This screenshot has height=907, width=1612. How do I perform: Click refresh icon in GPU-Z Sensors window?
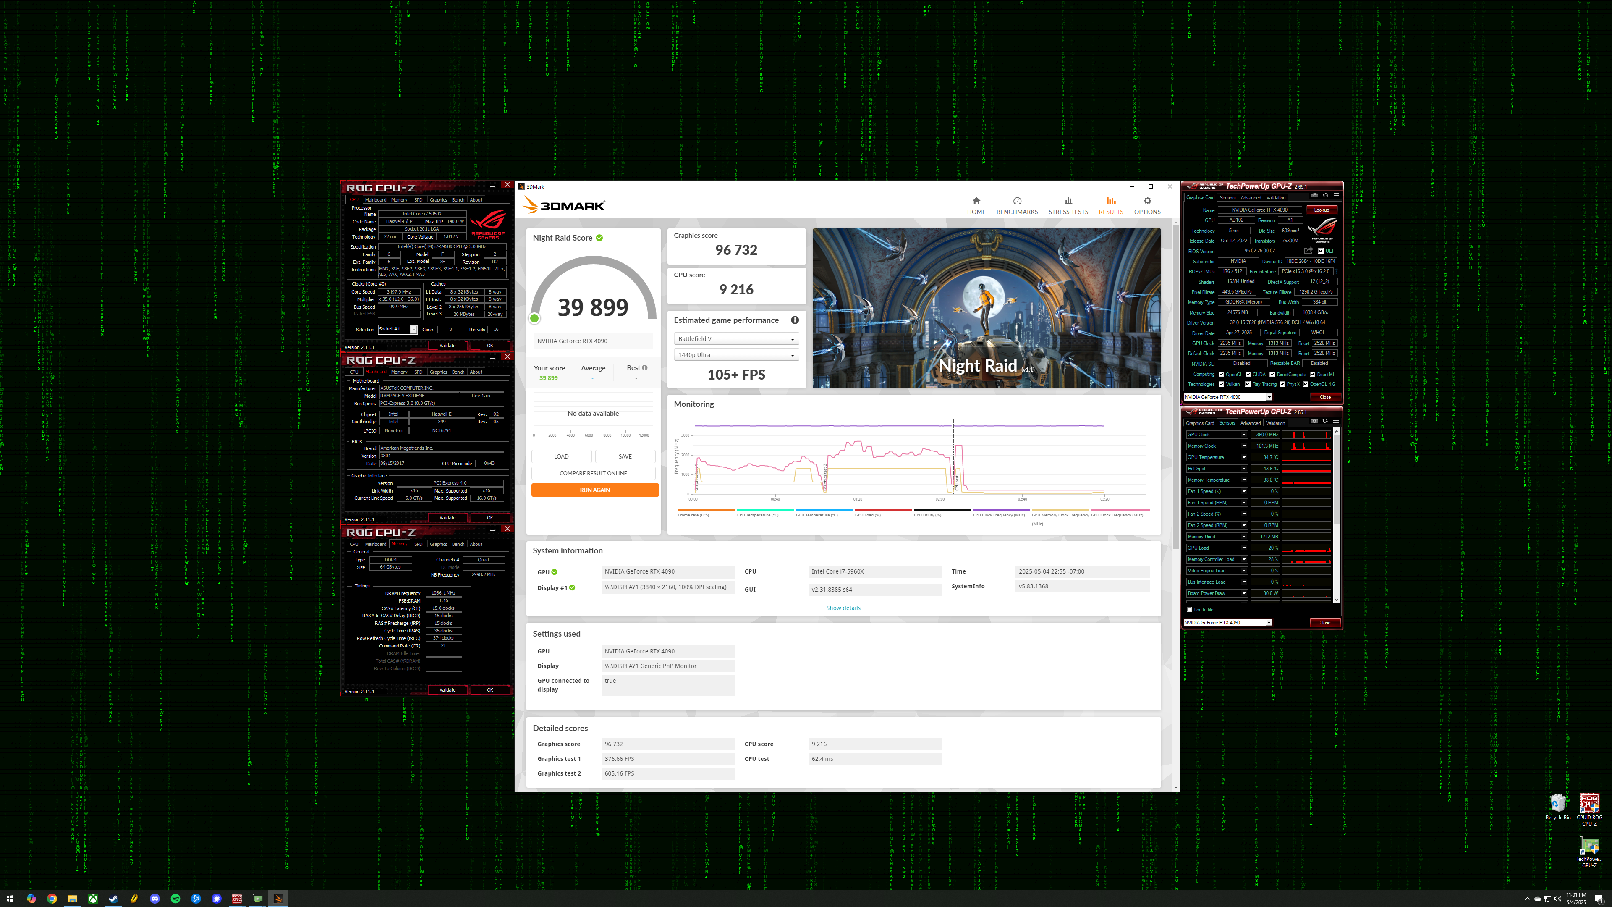pyautogui.click(x=1325, y=421)
